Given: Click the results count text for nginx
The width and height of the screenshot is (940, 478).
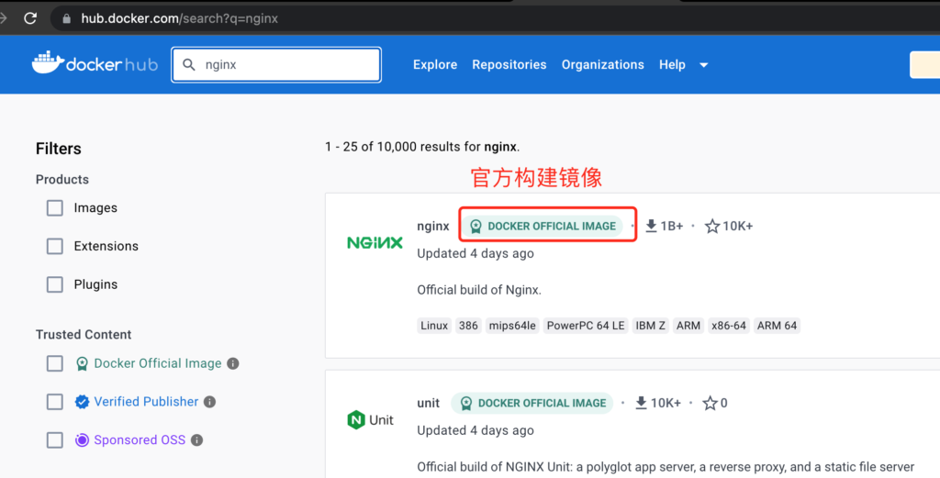Looking at the screenshot, I should pyautogui.click(x=422, y=147).
